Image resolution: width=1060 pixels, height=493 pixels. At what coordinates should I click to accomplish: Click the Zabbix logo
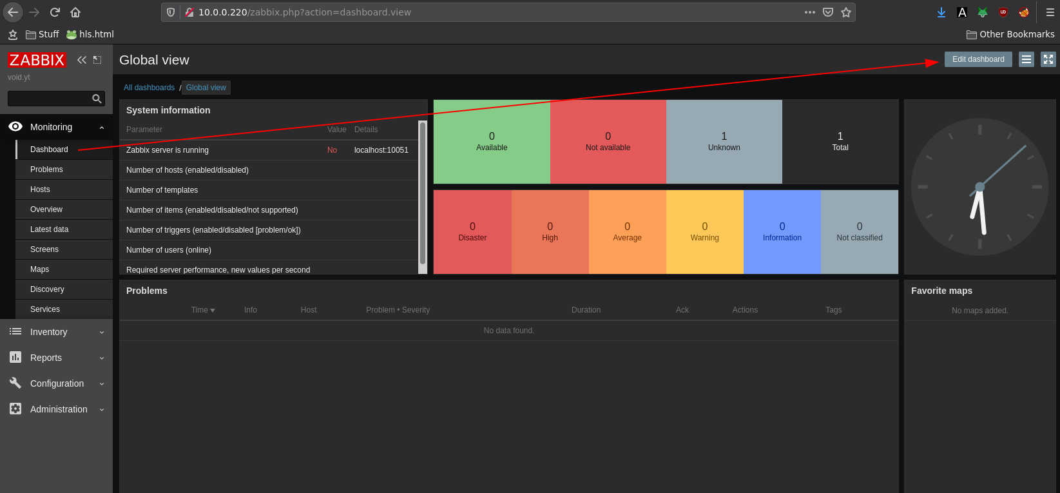(x=37, y=60)
